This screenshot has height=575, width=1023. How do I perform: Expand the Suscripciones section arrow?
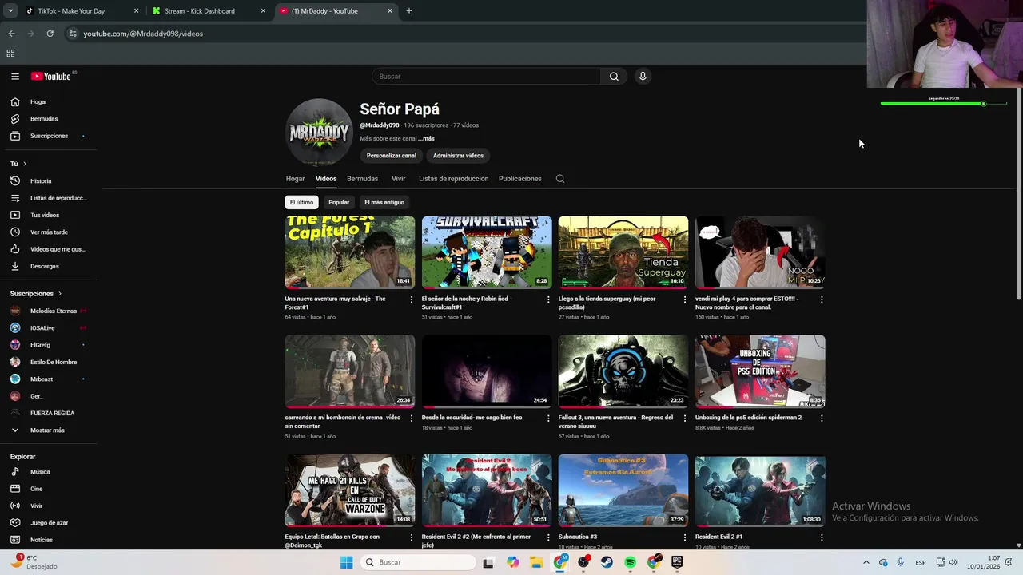point(59,294)
